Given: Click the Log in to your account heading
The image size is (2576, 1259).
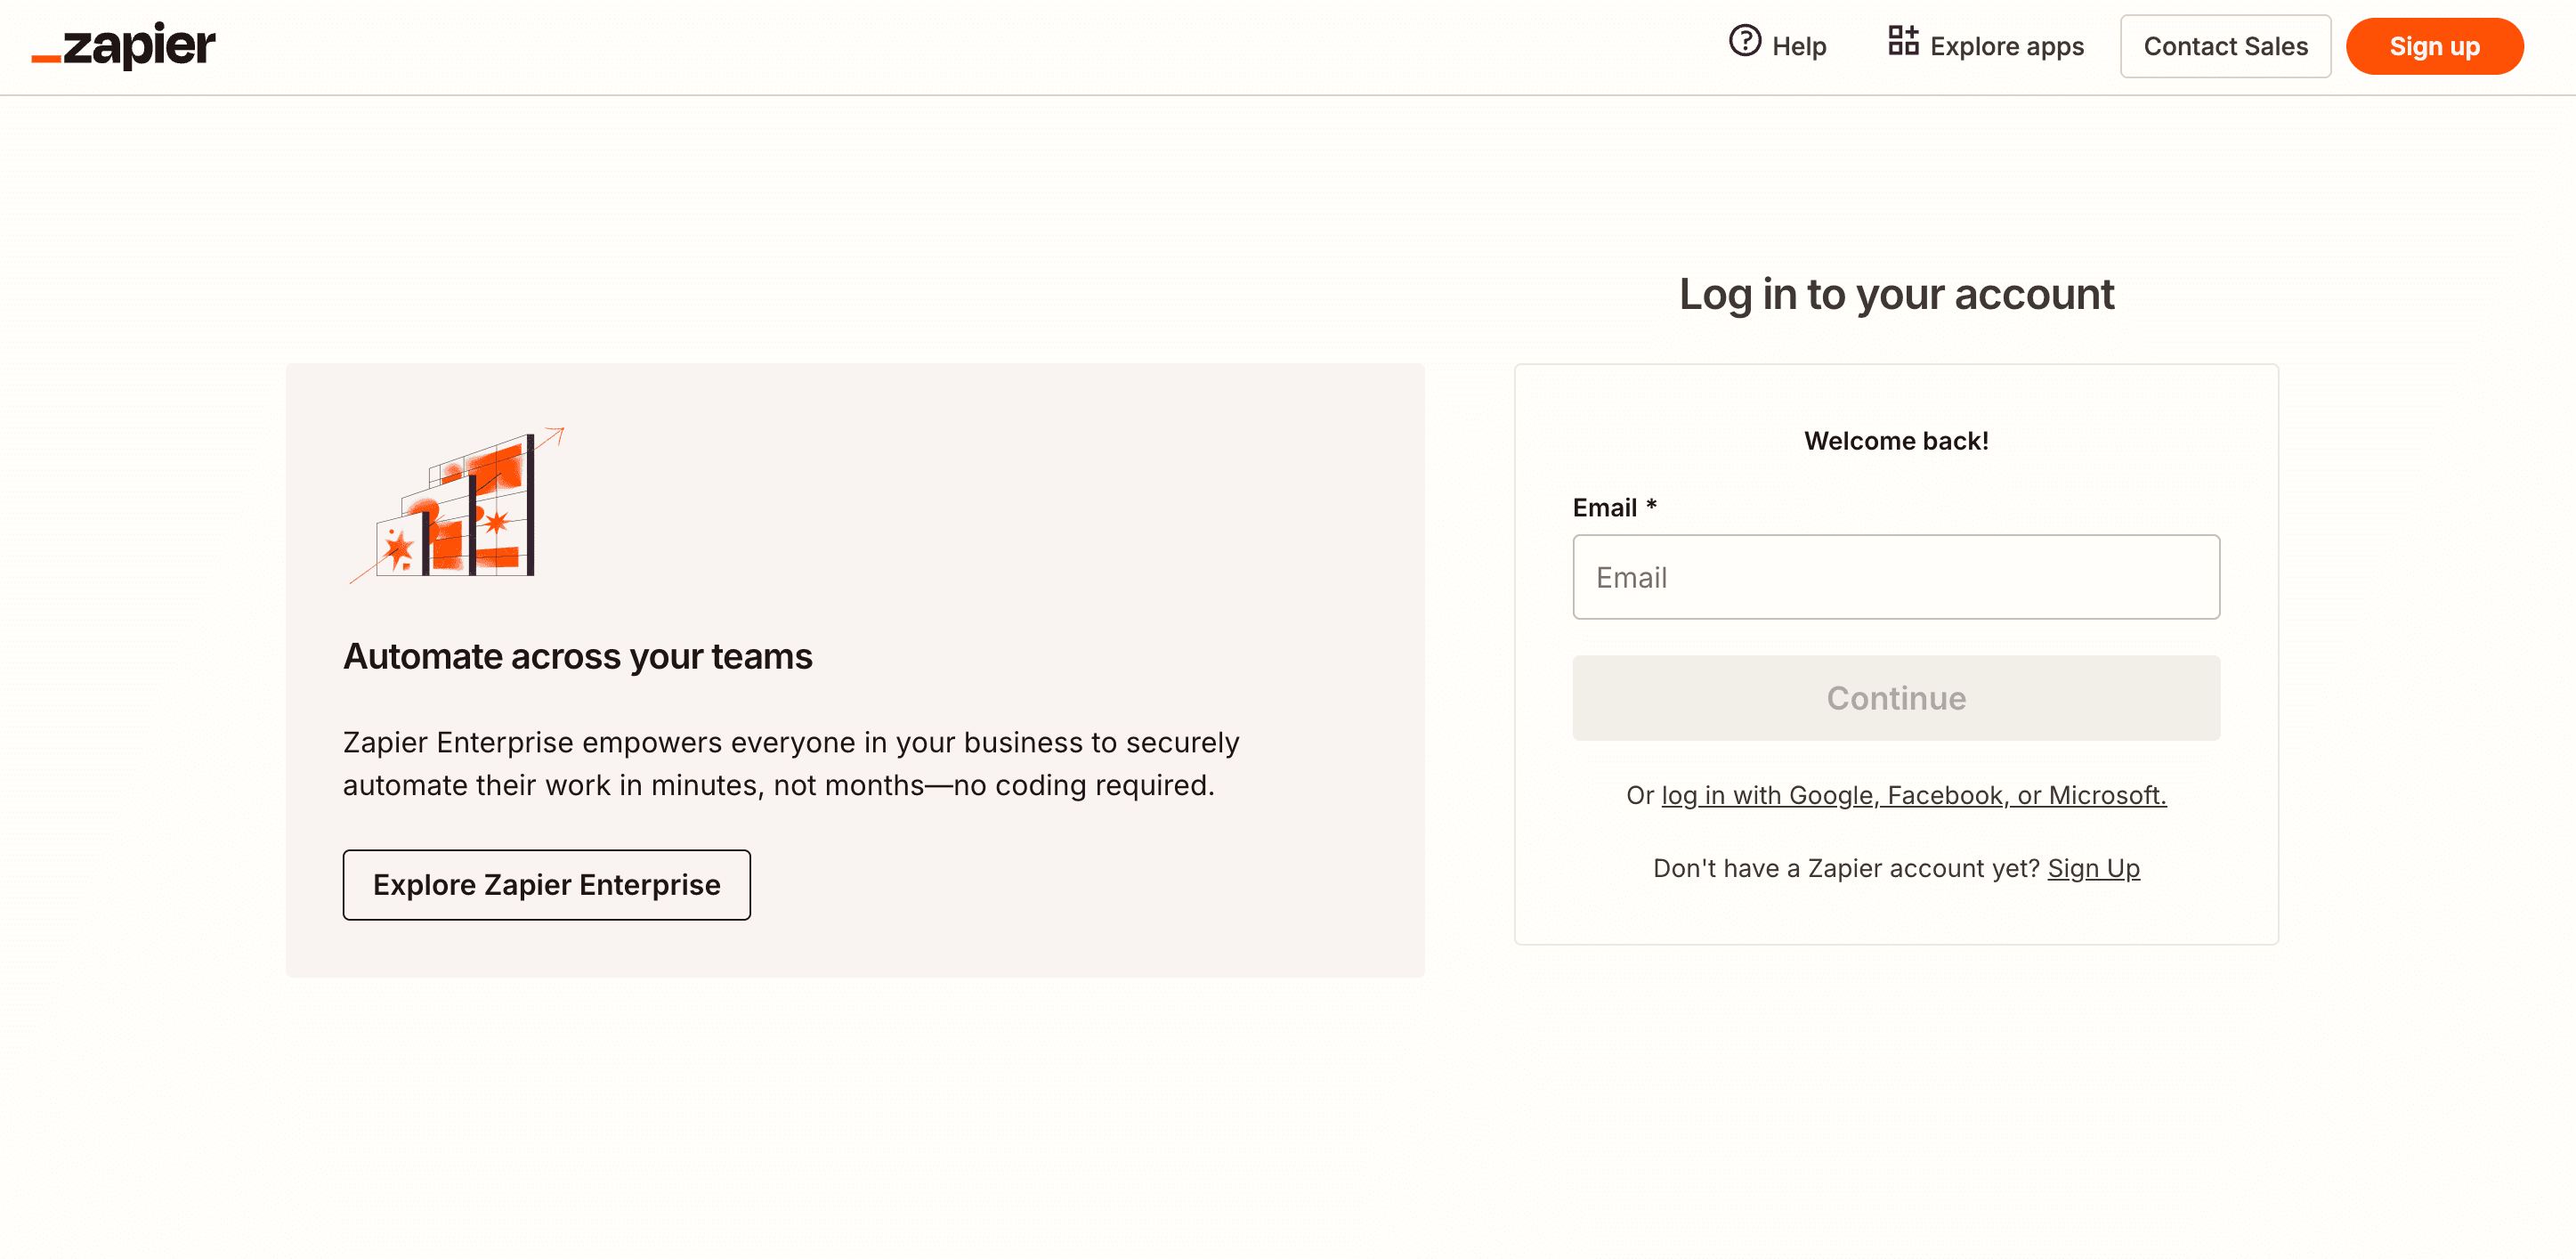Looking at the screenshot, I should point(1895,294).
